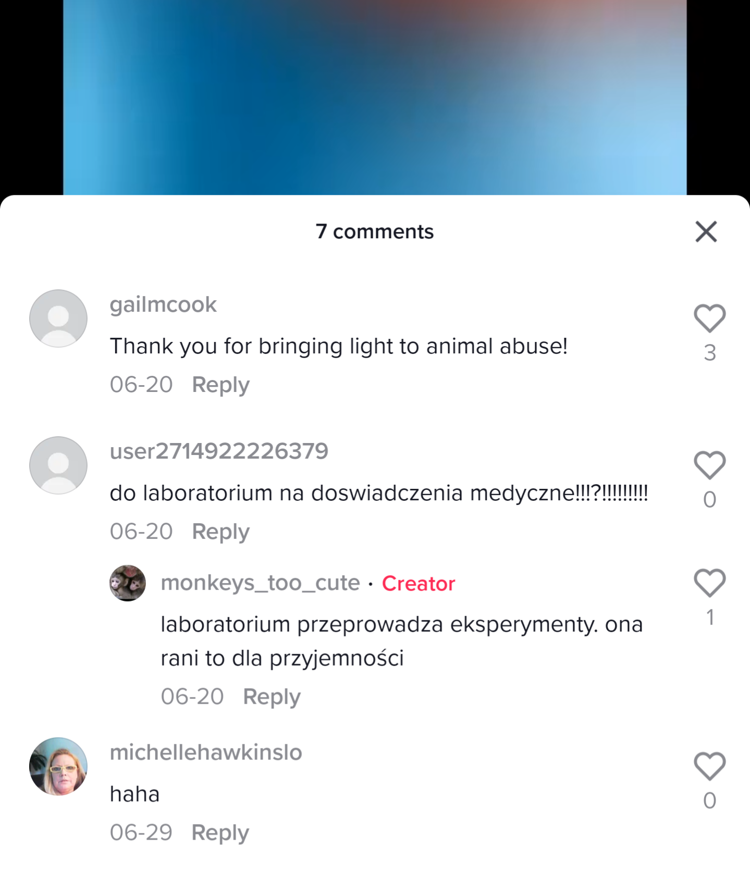Open michellehawkinslo username link
Image resolution: width=750 pixels, height=872 pixels.
206,753
